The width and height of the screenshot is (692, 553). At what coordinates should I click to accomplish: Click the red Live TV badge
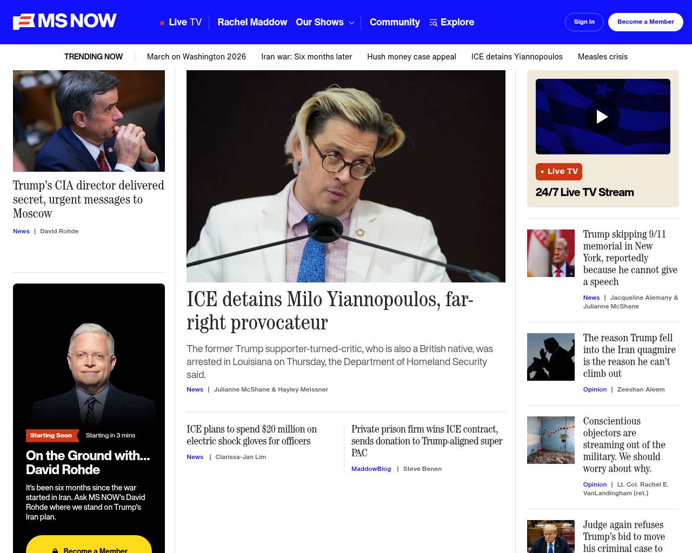click(x=559, y=171)
